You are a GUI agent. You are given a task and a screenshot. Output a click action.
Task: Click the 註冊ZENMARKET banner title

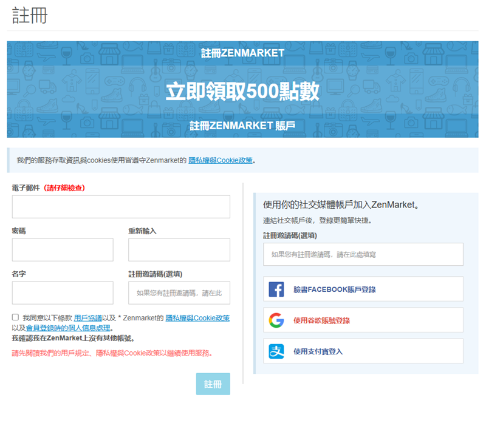(242, 53)
